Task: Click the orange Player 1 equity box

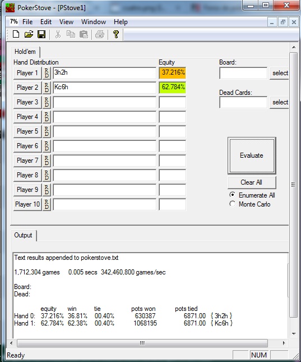Action: [x=172, y=73]
